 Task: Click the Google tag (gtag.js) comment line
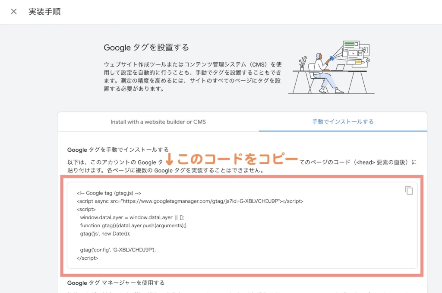point(109,193)
